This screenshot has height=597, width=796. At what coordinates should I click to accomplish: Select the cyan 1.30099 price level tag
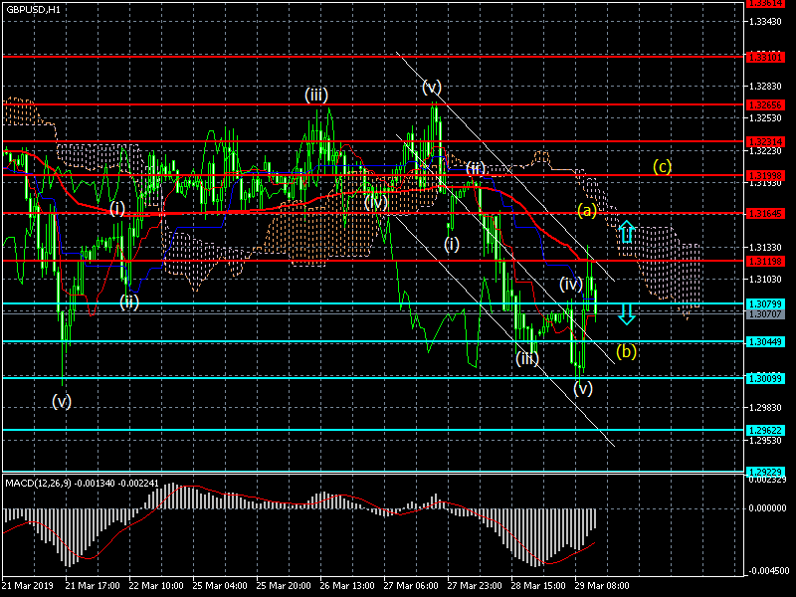(765, 378)
